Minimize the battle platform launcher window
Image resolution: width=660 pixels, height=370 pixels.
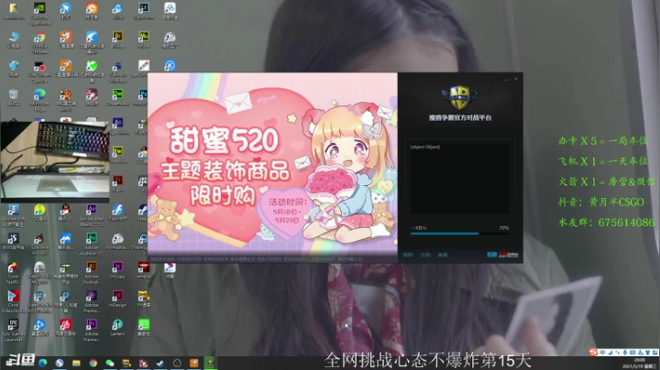tap(506, 79)
